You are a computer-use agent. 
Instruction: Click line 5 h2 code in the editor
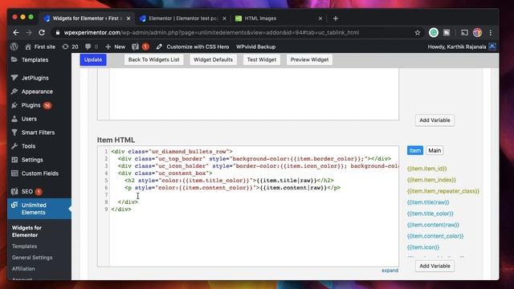coord(229,181)
